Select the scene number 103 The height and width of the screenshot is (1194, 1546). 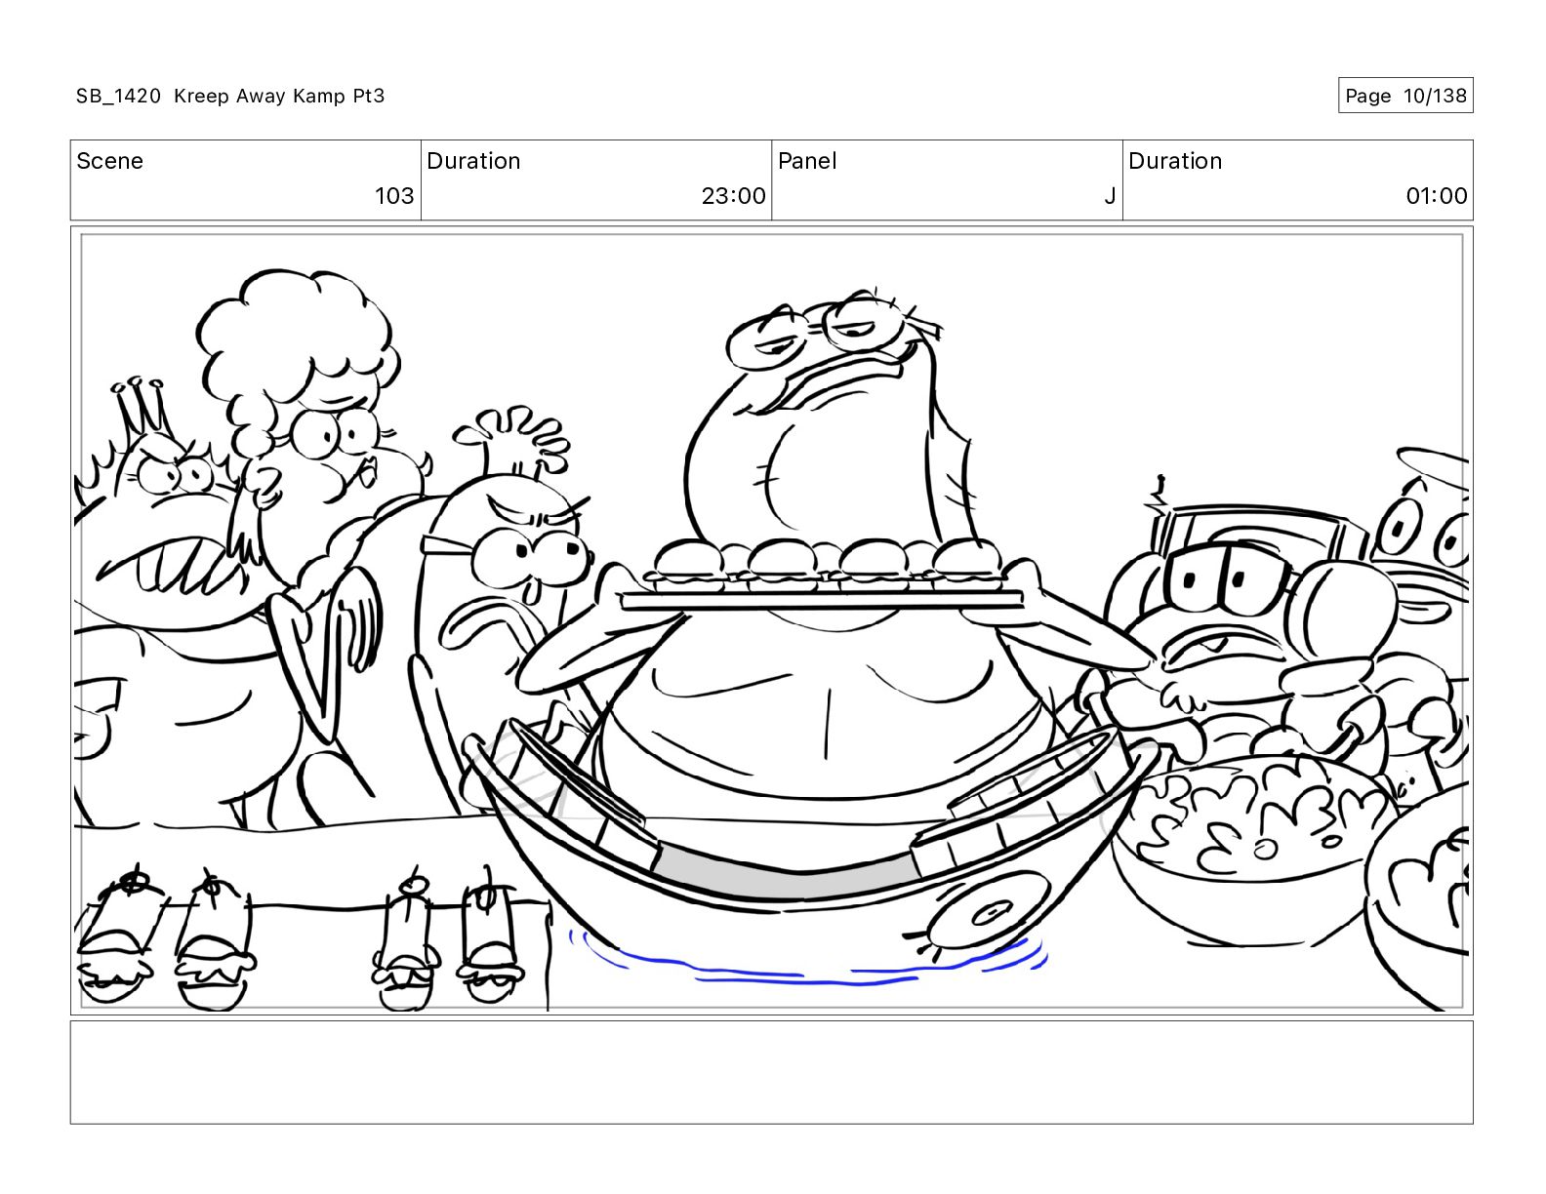coord(394,196)
